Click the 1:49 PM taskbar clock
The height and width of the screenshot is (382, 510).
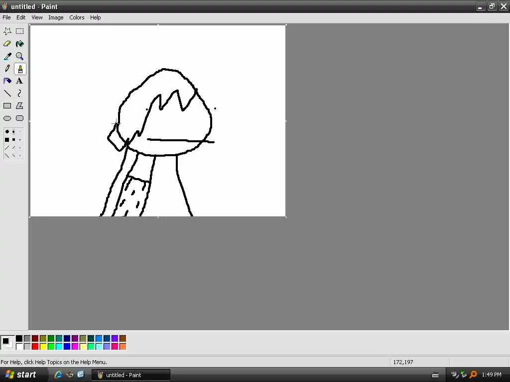pyautogui.click(x=492, y=375)
